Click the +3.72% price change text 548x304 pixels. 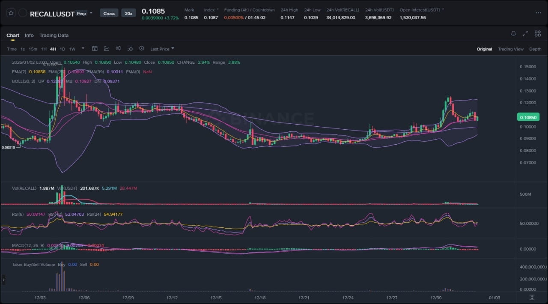pos(172,18)
